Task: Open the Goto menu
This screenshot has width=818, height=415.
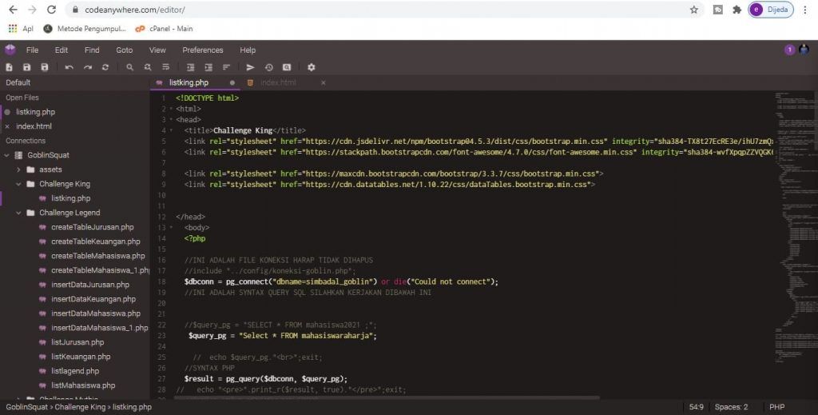Action: (x=125, y=50)
